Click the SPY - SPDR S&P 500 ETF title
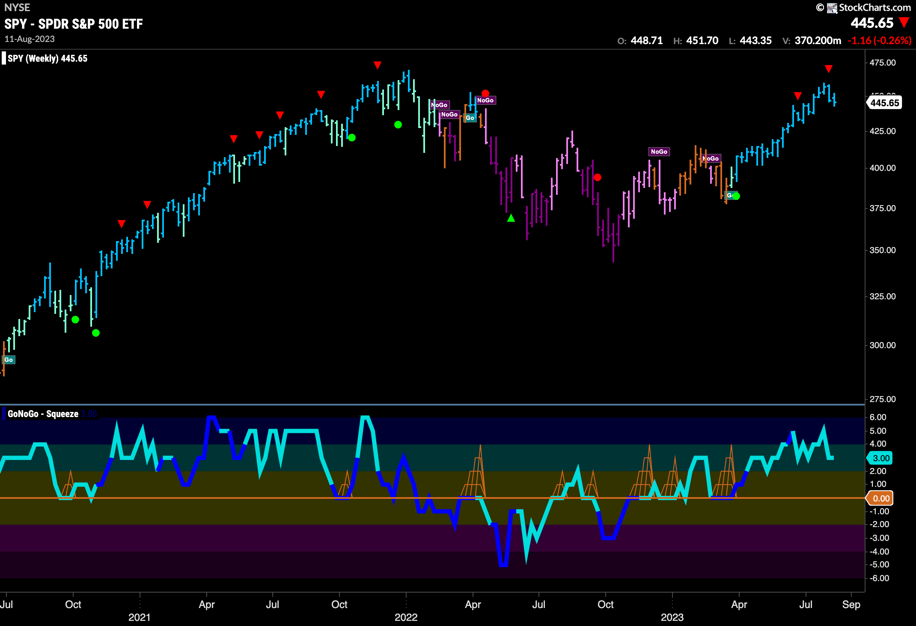 pyautogui.click(x=74, y=24)
